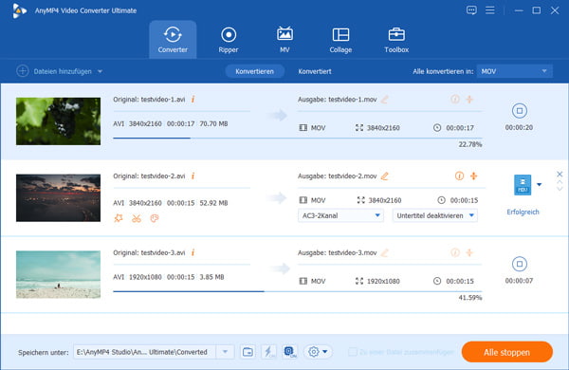Click the testvideo-2 sunset thumbnail

[59, 198]
